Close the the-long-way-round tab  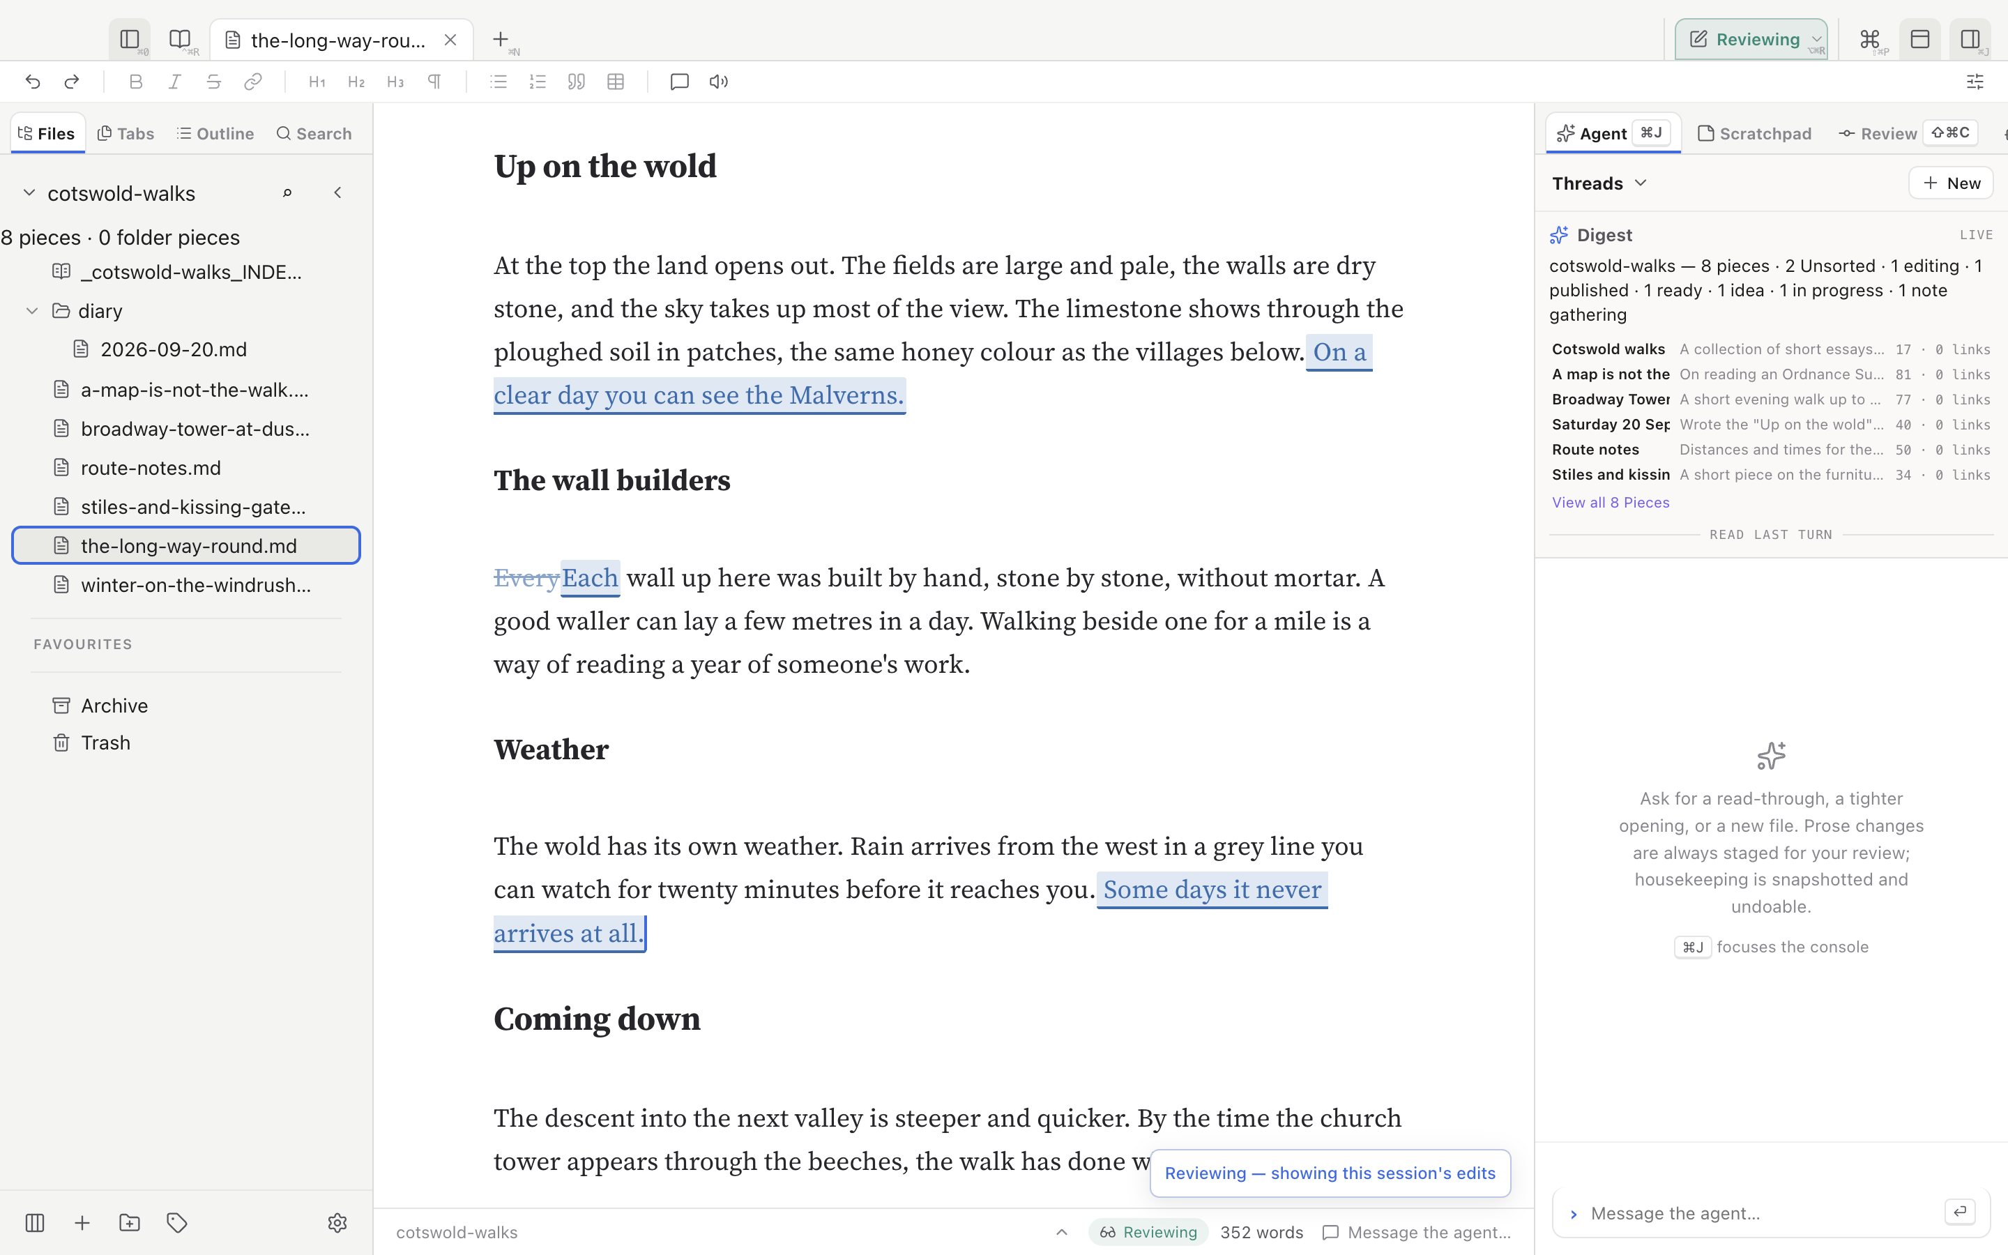coord(450,40)
